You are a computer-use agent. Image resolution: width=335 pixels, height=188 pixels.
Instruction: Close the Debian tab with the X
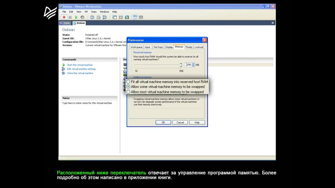click(273, 23)
